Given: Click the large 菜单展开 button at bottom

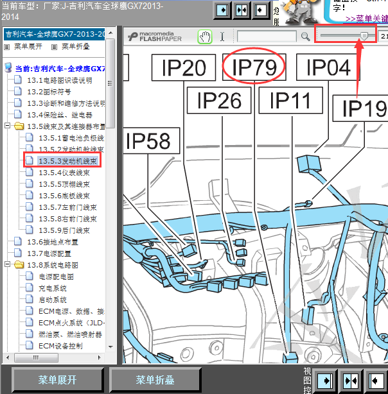Looking at the screenshot, I should [x=57, y=380].
